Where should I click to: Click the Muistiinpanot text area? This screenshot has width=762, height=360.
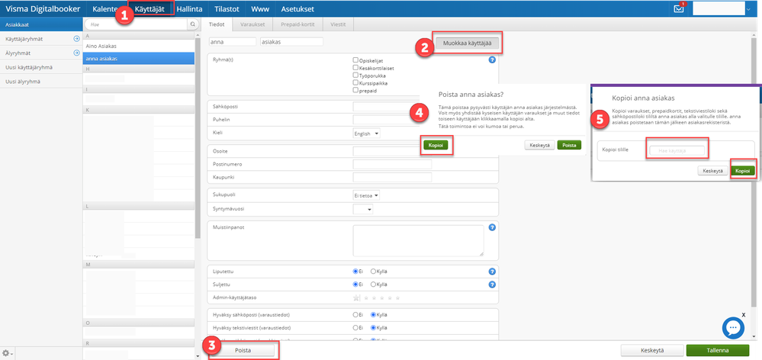[x=419, y=240]
